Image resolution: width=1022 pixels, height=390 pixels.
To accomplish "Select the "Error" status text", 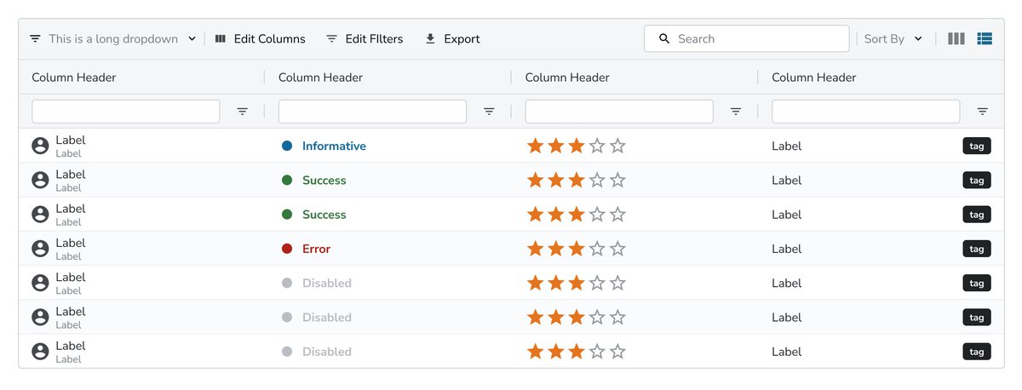I will click(x=316, y=249).
